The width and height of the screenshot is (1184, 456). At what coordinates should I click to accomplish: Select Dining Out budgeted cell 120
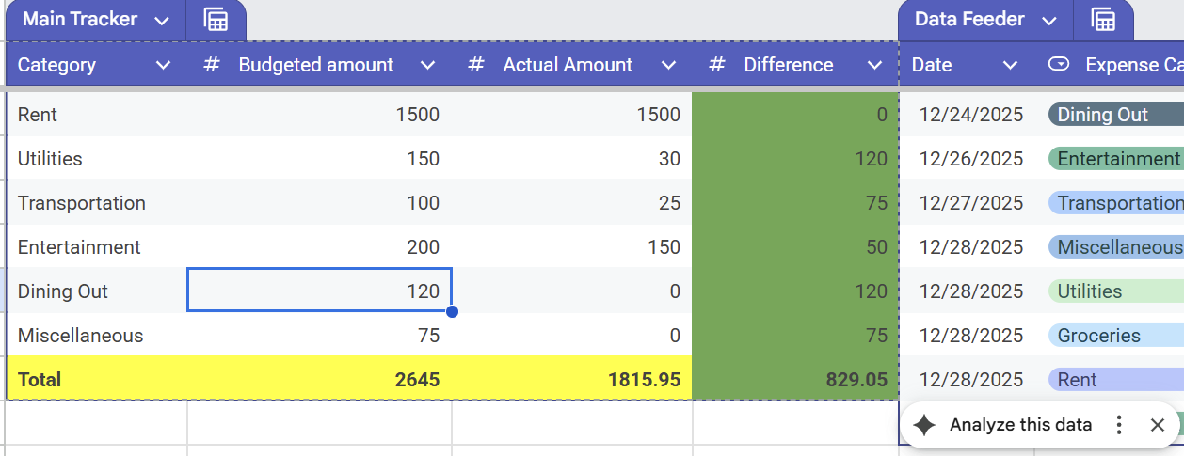click(x=320, y=291)
